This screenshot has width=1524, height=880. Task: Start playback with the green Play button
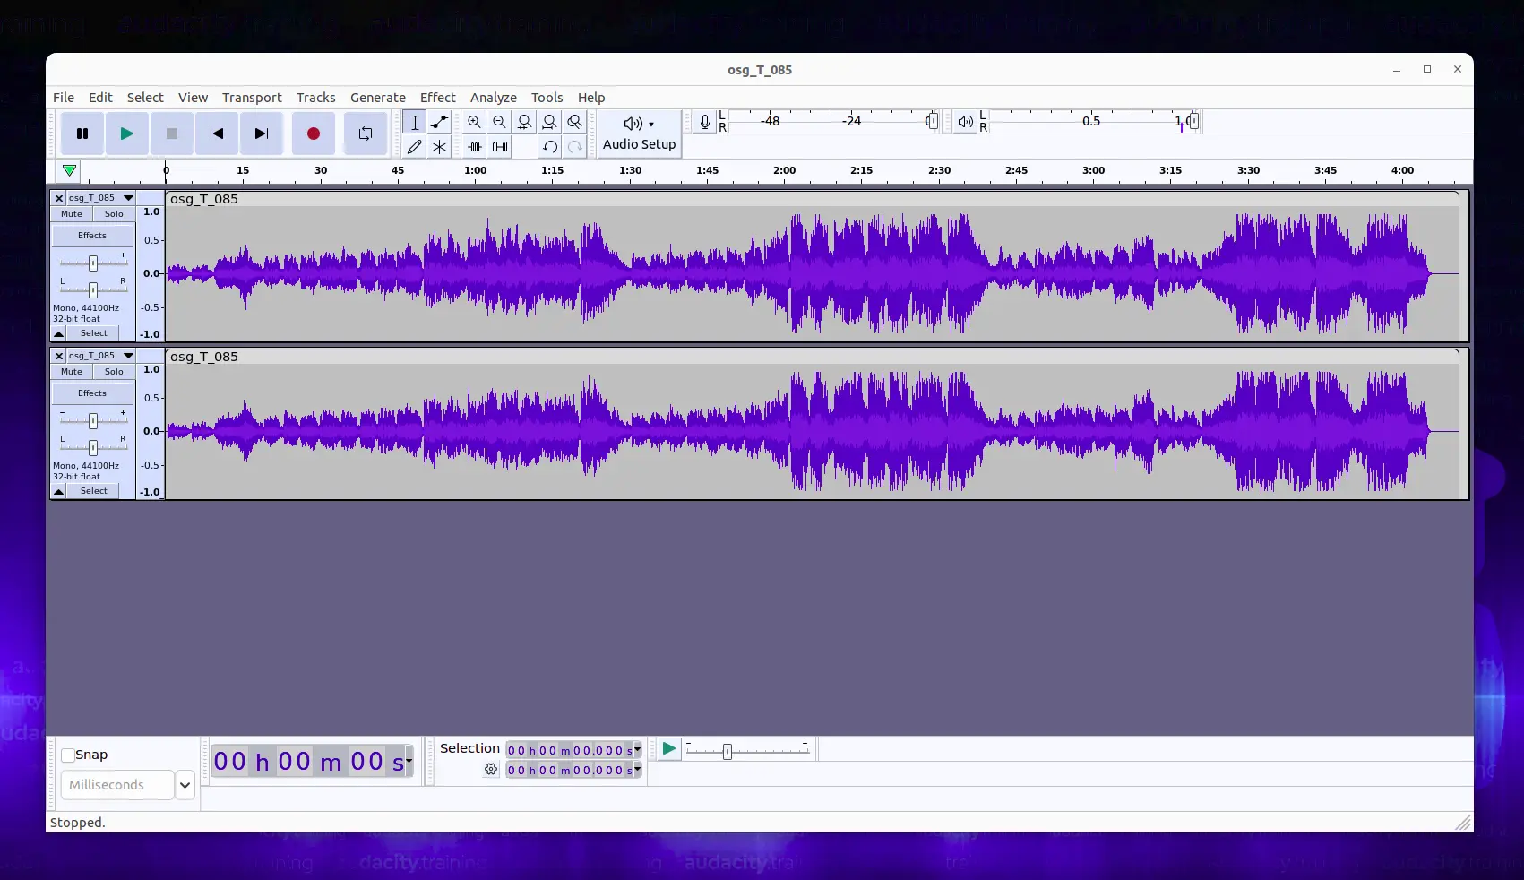[127, 134]
